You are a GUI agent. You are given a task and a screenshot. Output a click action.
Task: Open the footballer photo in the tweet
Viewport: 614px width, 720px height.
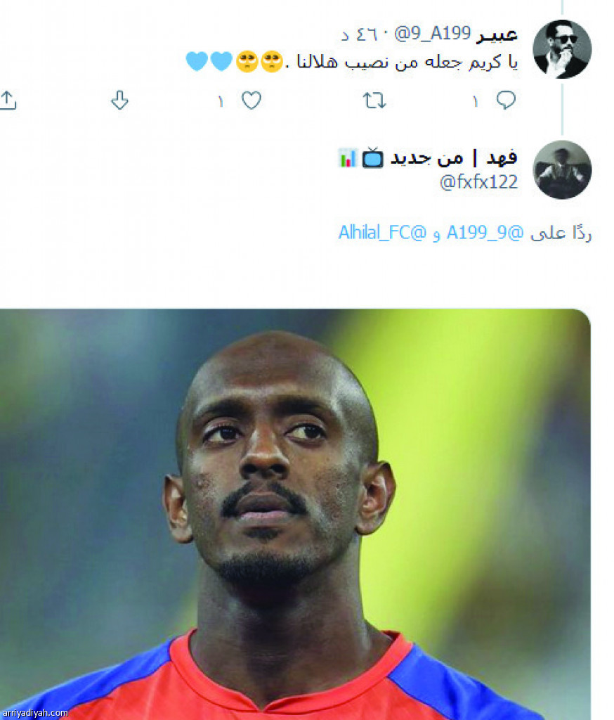click(295, 514)
